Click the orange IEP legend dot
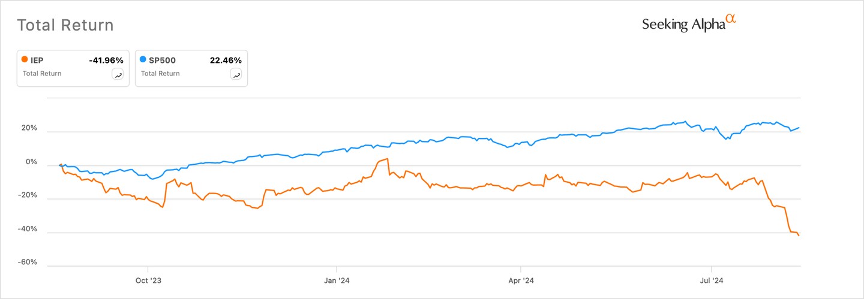Screen dimensions: 864x299 click(24, 60)
